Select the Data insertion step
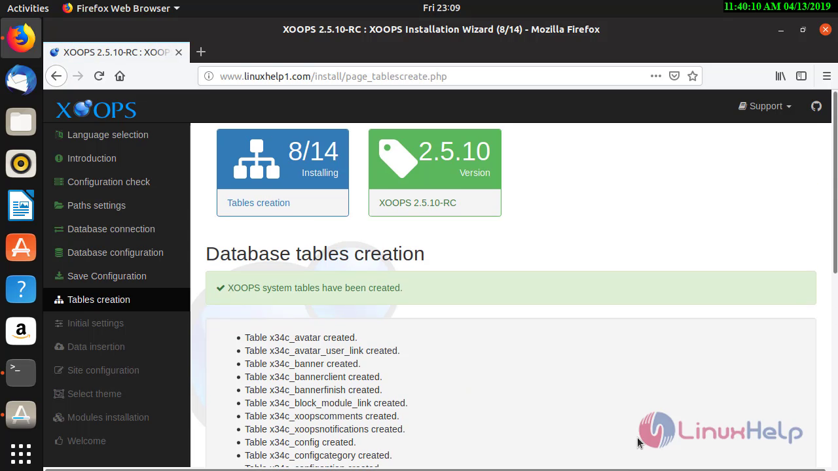Screen dimensions: 838x471 117,347
